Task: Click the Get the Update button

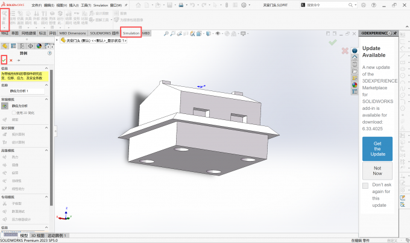Action: (x=377, y=148)
